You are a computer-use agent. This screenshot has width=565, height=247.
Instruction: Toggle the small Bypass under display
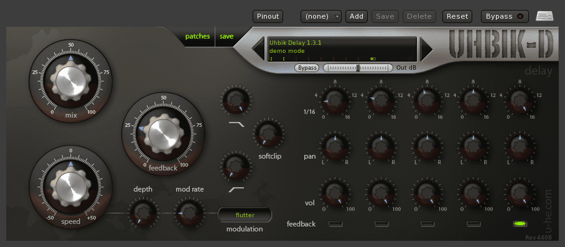[307, 68]
